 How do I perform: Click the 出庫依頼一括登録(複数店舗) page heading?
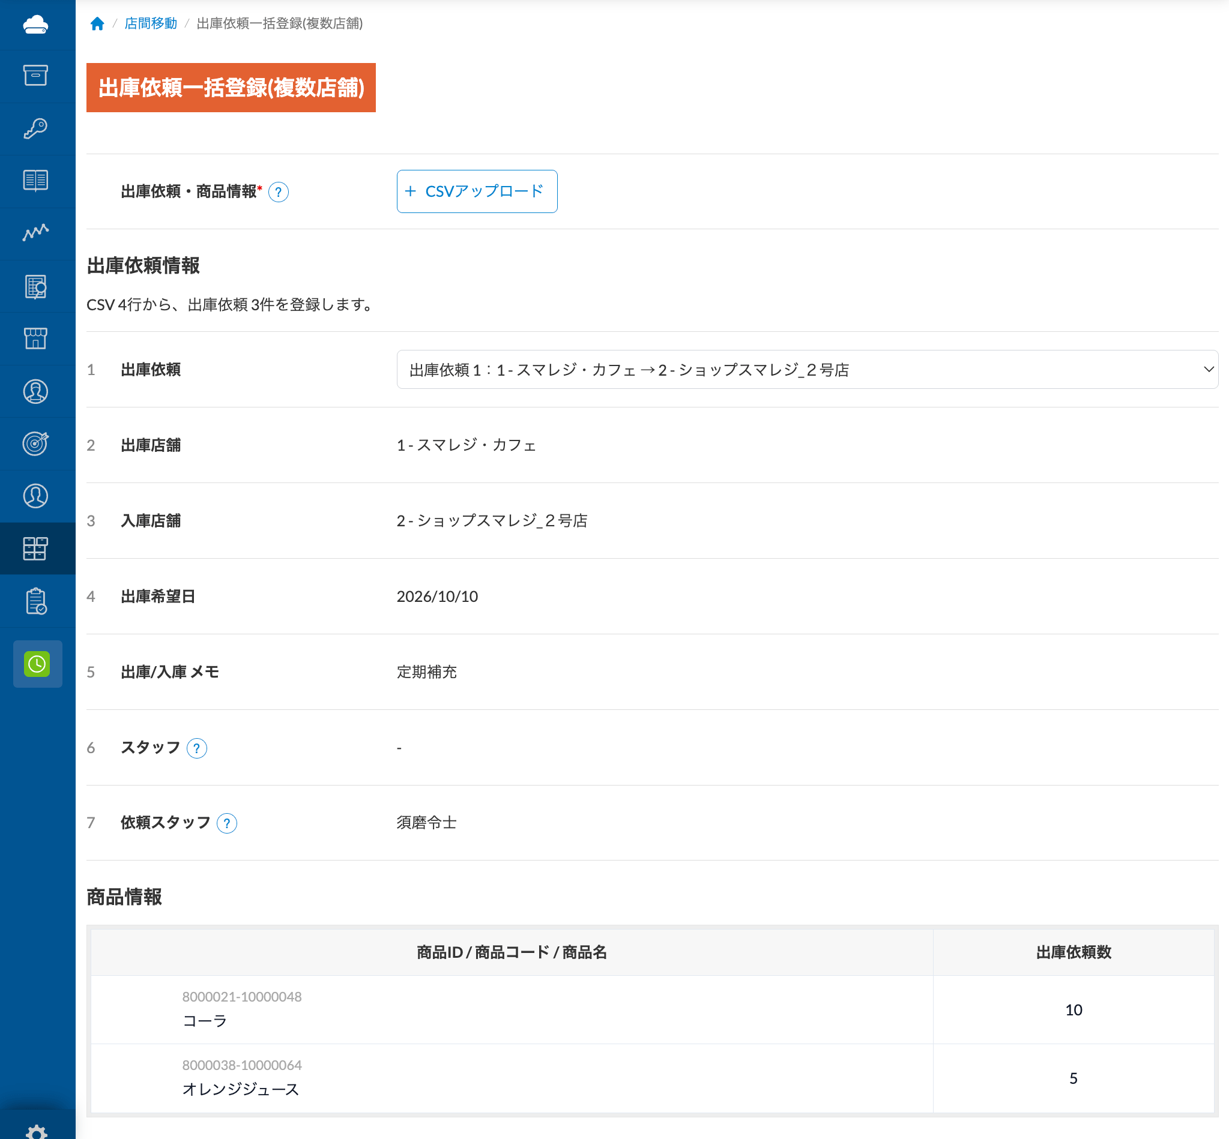pyautogui.click(x=231, y=88)
